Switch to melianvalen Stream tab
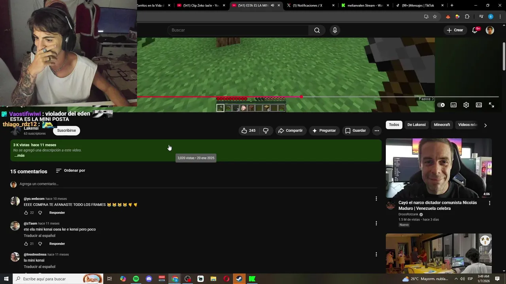The width and height of the screenshot is (506, 284). [365, 6]
